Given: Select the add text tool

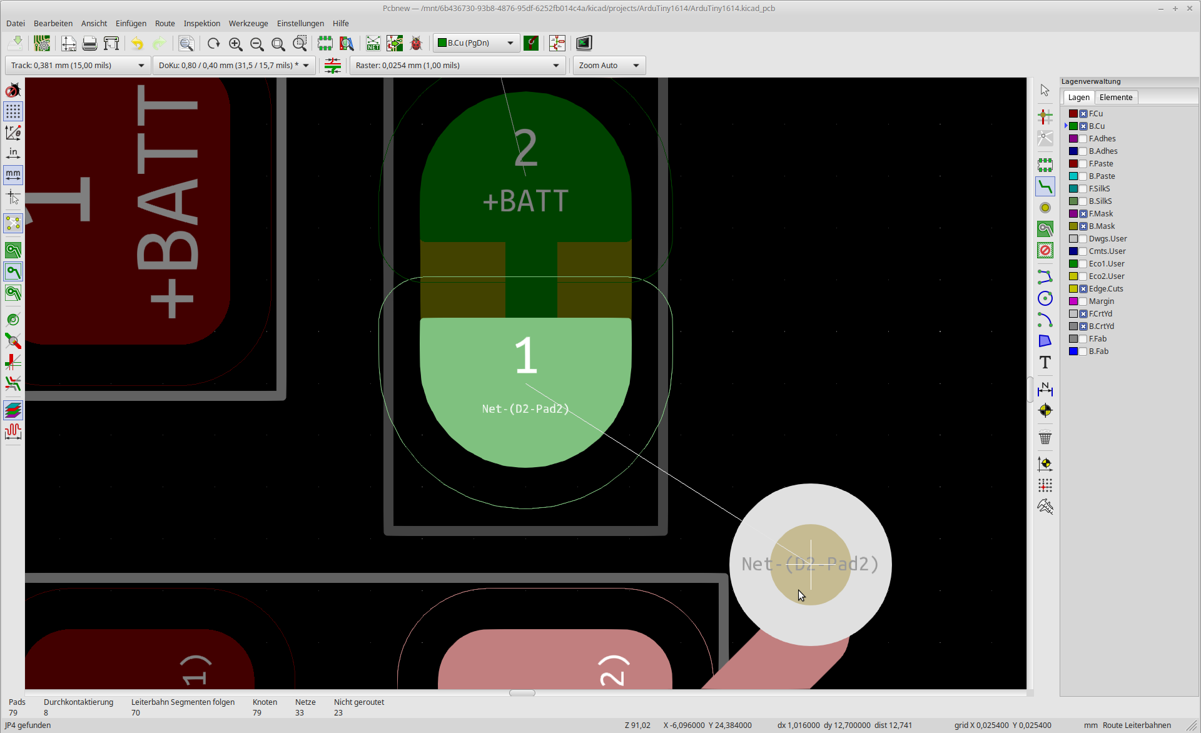Looking at the screenshot, I should pyautogui.click(x=1045, y=362).
